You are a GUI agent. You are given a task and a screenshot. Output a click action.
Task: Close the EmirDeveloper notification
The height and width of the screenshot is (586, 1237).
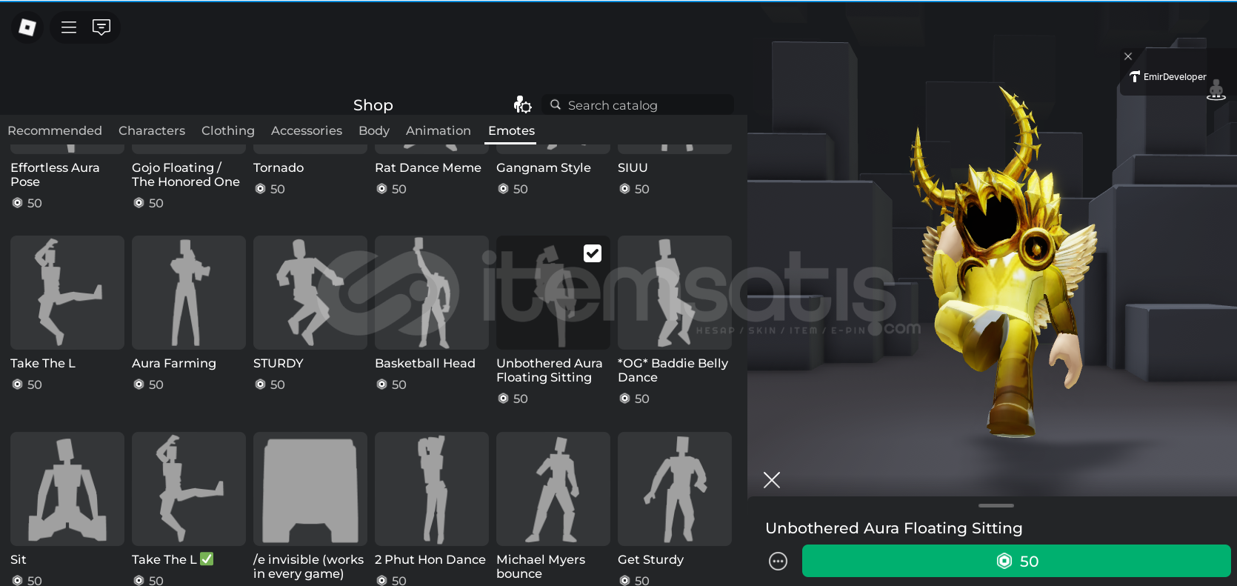point(1128,56)
